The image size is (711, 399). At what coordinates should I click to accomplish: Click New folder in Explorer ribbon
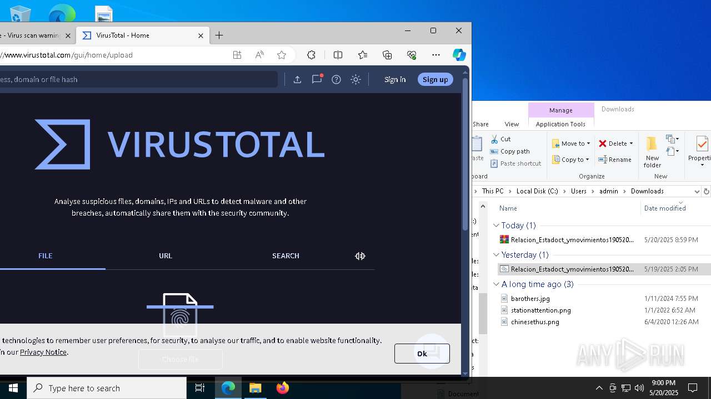[x=652, y=152]
